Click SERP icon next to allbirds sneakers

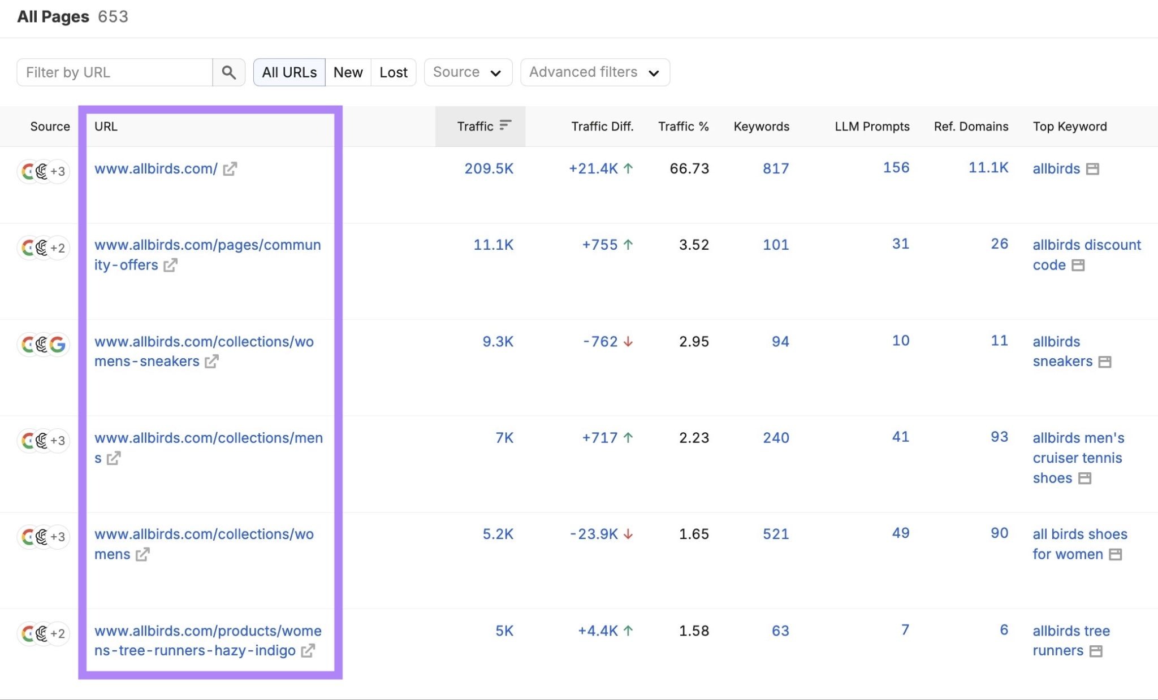(x=1105, y=362)
